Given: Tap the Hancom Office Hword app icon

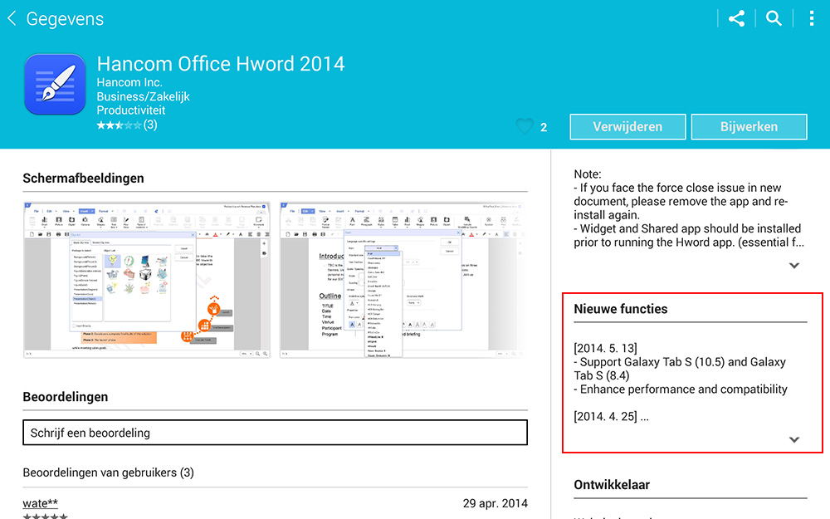Looking at the screenshot, I should coord(55,84).
